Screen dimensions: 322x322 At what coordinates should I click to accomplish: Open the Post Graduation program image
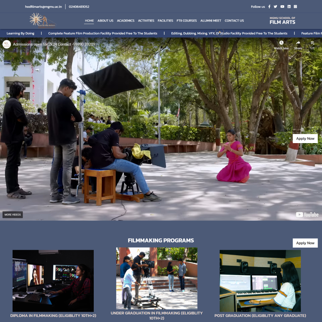click(260, 280)
